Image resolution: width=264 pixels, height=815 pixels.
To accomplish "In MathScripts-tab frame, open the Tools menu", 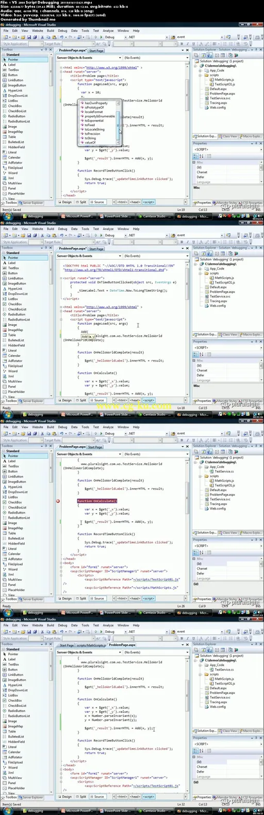I will 85,625.
